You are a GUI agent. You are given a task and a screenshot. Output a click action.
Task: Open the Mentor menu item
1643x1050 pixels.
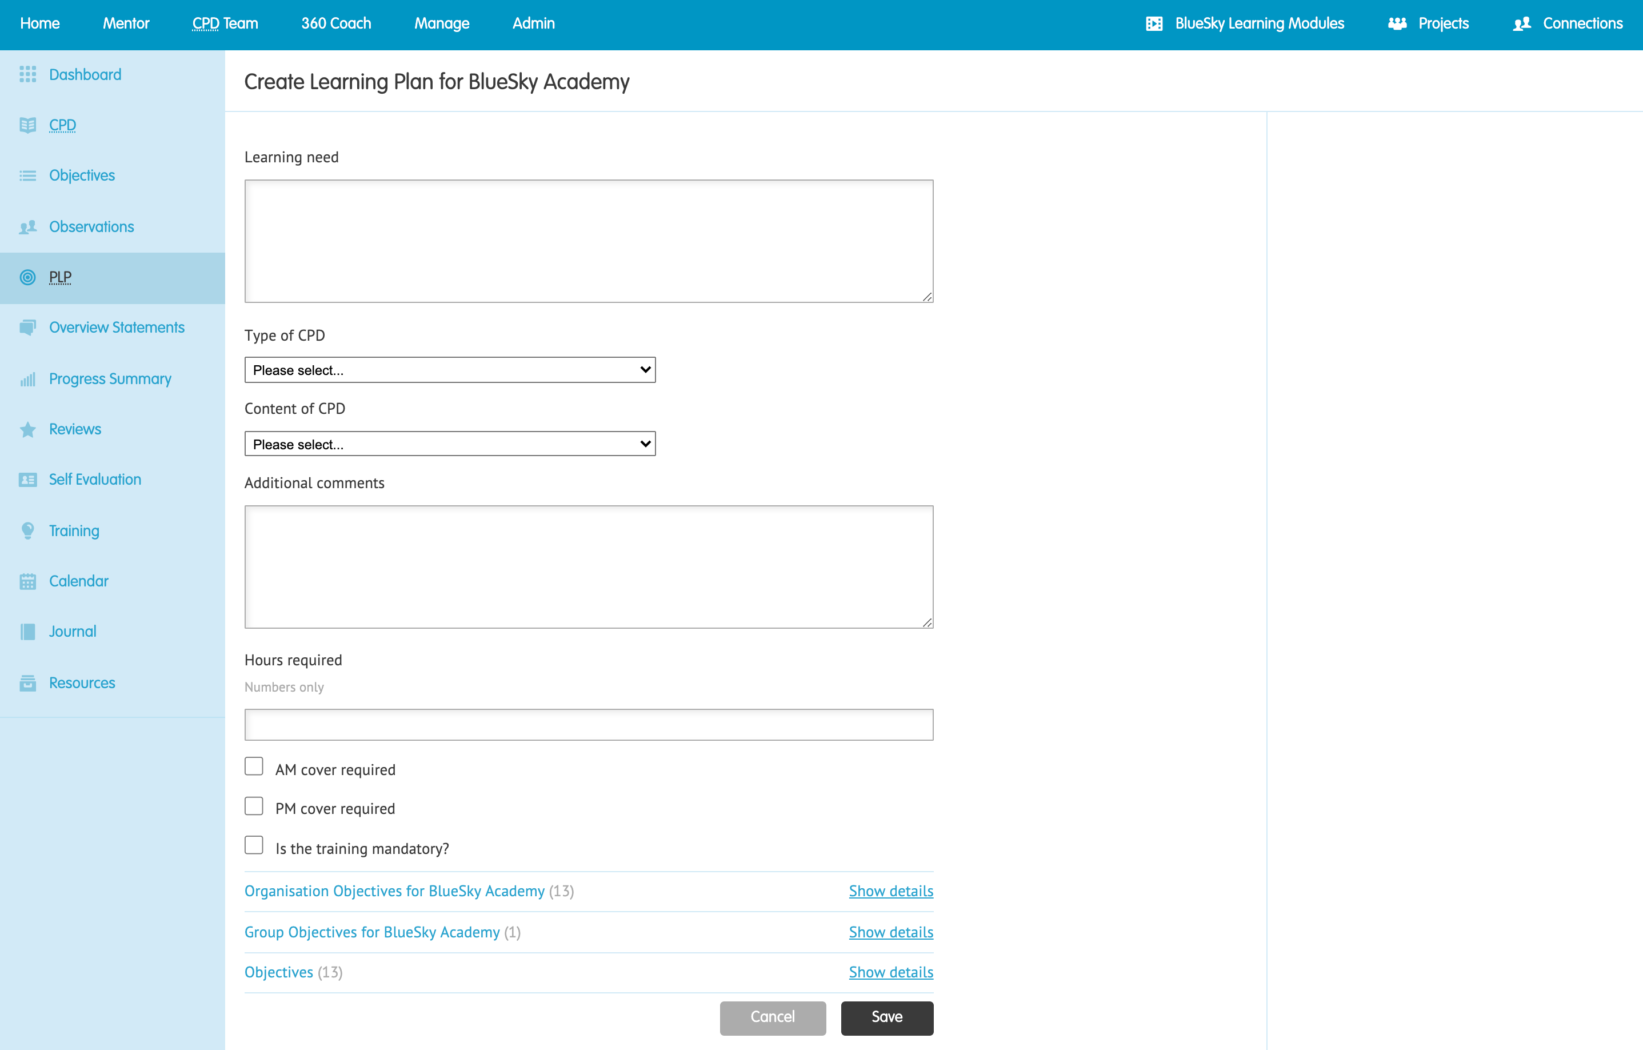[x=126, y=24]
